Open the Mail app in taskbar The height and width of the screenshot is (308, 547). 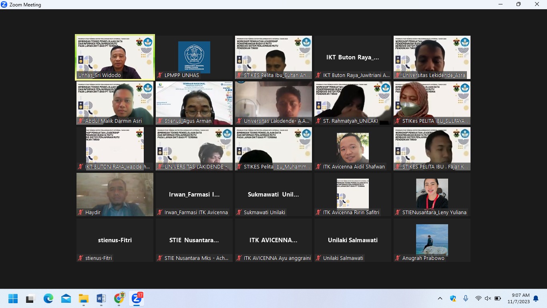click(66, 298)
